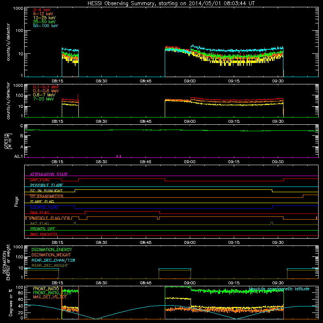The width and height of the screenshot is (323, 323).
Task: Click the Absolute geomagnetic latitude label
Action: 279,289
